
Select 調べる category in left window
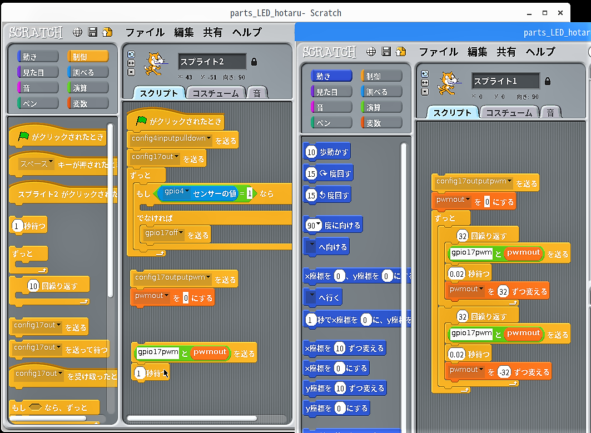(88, 72)
